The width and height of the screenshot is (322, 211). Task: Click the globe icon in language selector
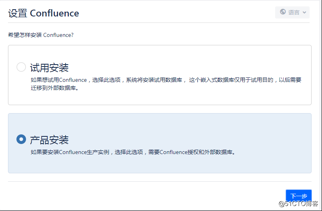click(x=283, y=12)
